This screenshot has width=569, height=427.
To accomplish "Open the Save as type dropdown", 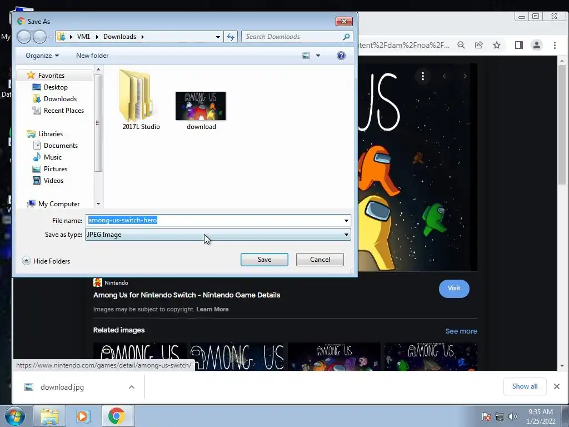I will tap(218, 235).
